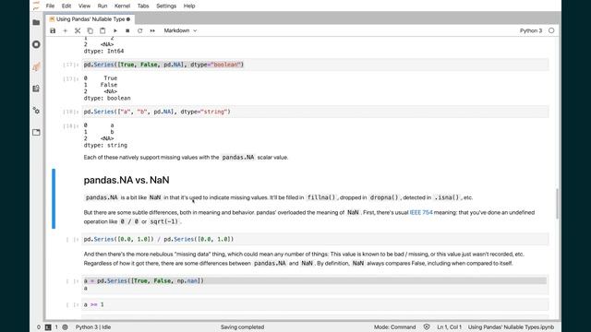The height and width of the screenshot is (332, 591).
Task: Open the Running Kernels sidebar icon
Action: 36,44
